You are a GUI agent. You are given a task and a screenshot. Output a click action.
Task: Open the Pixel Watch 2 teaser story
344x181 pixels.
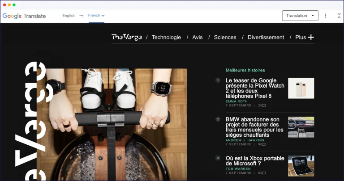tap(255, 88)
